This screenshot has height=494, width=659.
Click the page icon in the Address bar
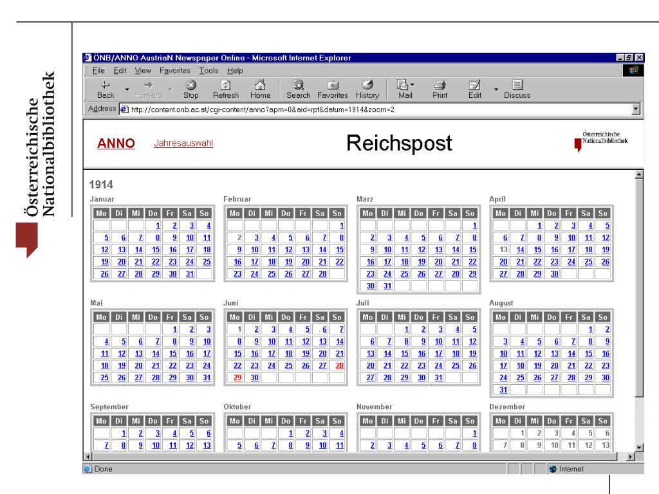124,109
